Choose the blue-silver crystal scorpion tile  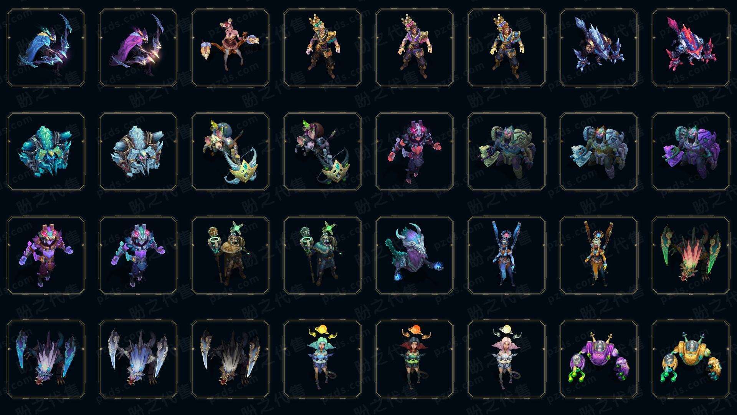click(x=599, y=48)
